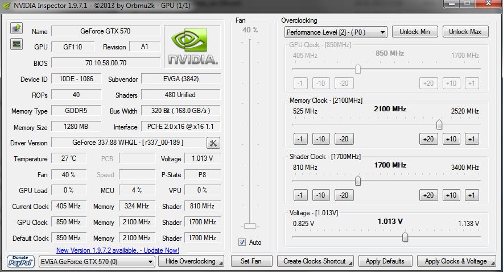Screen dimensions: 503x272
Task: Decrease Memory Clock by 1 MHz
Action: click(x=300, y=139)
